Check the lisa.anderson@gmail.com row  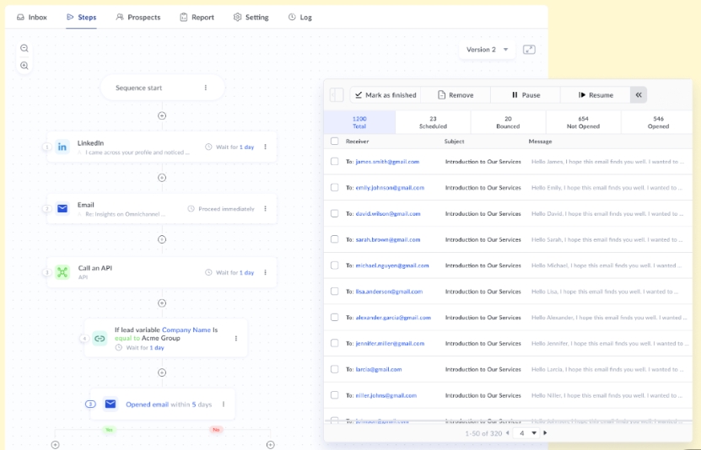tap(334, 291)
